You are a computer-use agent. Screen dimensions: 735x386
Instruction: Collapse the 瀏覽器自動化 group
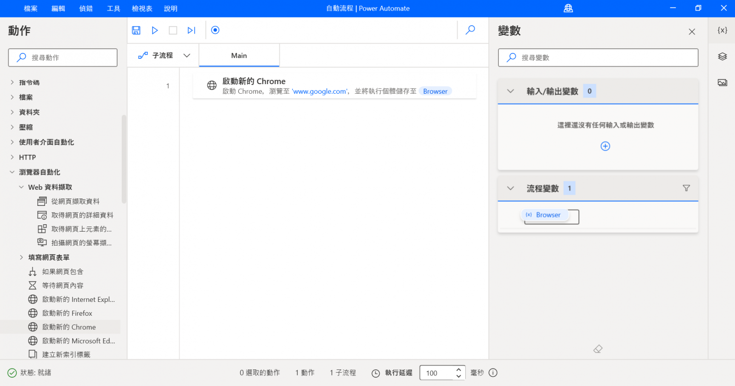coord(12,172)
